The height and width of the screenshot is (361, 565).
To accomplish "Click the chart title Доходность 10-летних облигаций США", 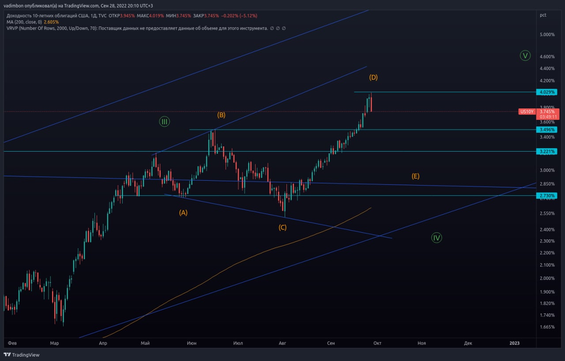I will pos(48,15).
